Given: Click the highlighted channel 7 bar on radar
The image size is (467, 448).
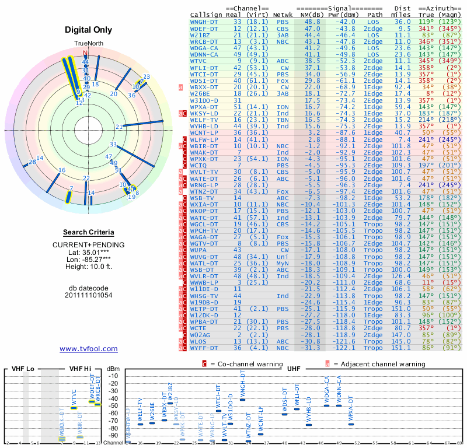Looking at the screenshot, I should point(68,197).
